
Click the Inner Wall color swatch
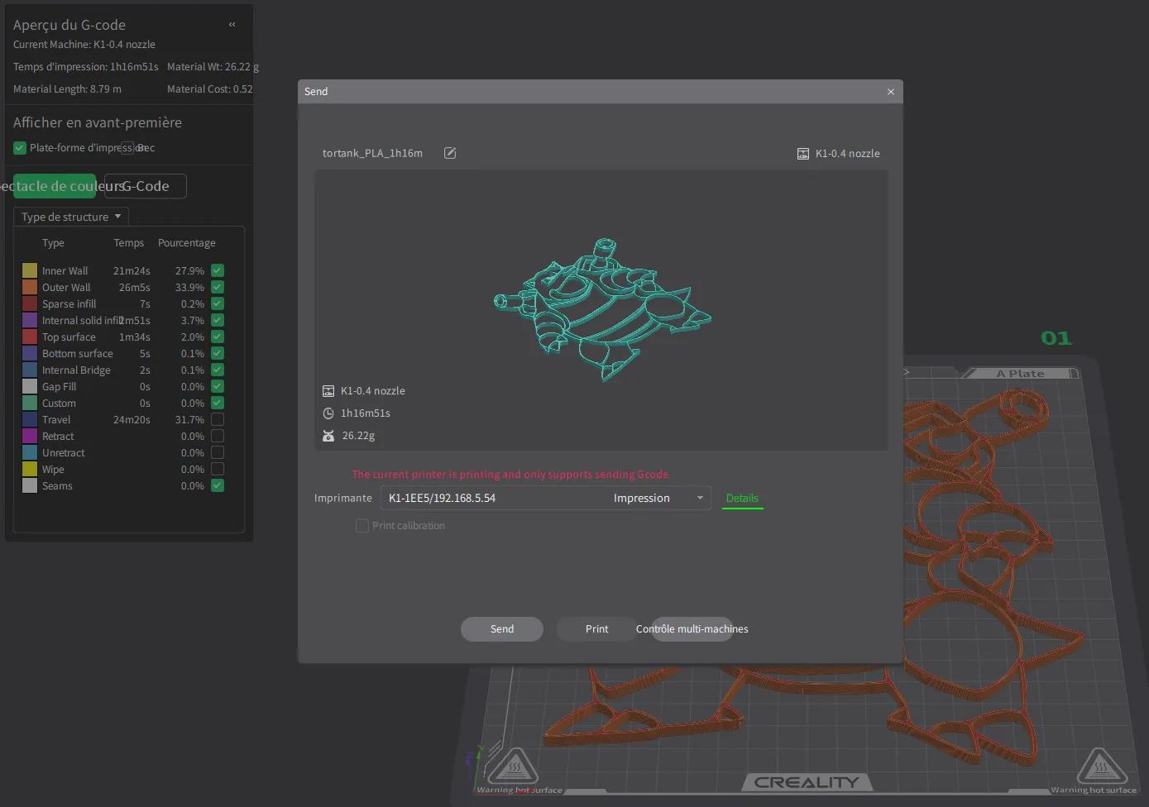pyautogui.click(x=30, y=271)
